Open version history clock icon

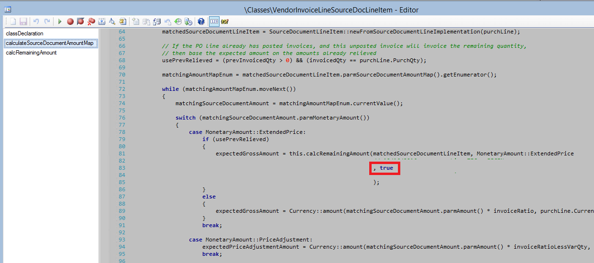tap(178, 22)
